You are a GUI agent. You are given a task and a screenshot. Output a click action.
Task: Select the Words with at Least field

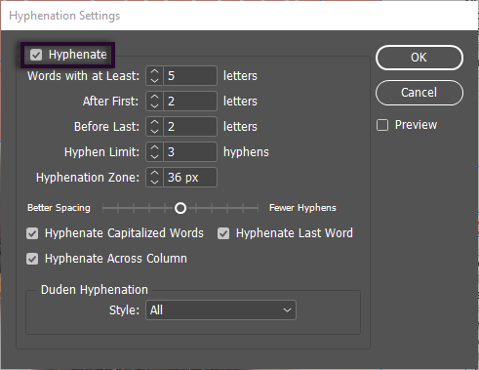click(190, 75)
